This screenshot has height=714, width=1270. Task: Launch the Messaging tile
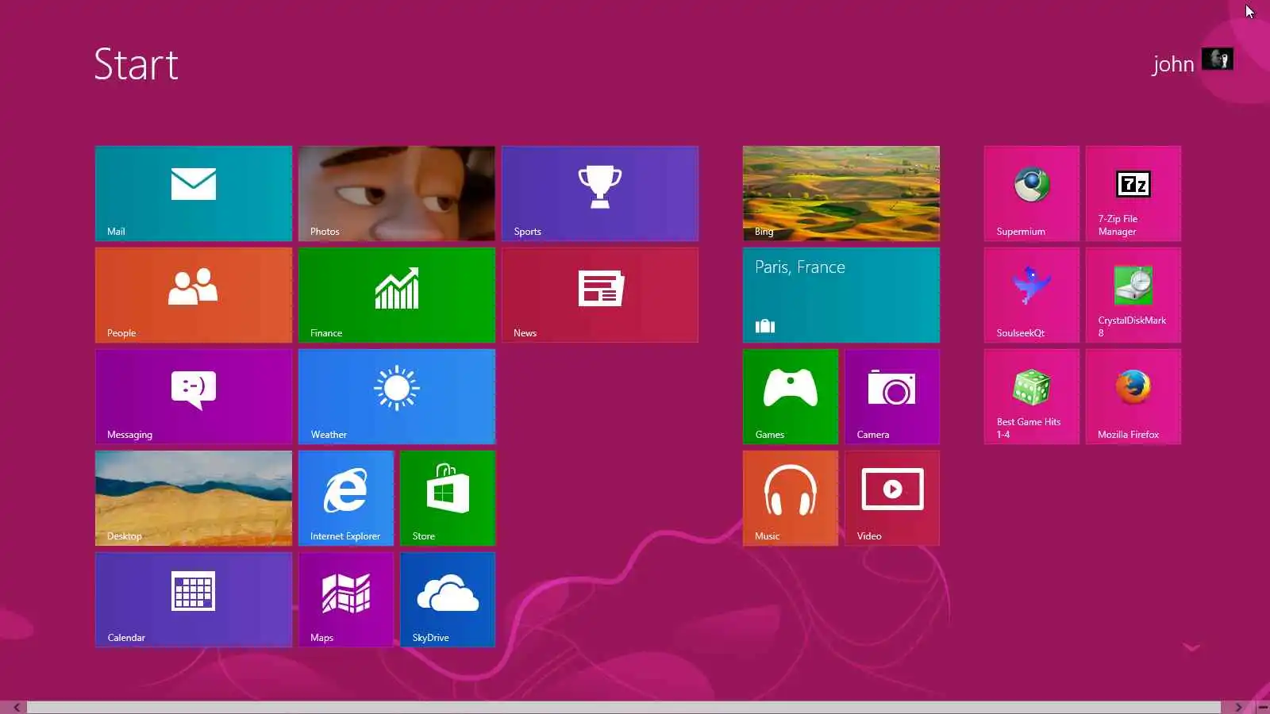click(194, 397)
